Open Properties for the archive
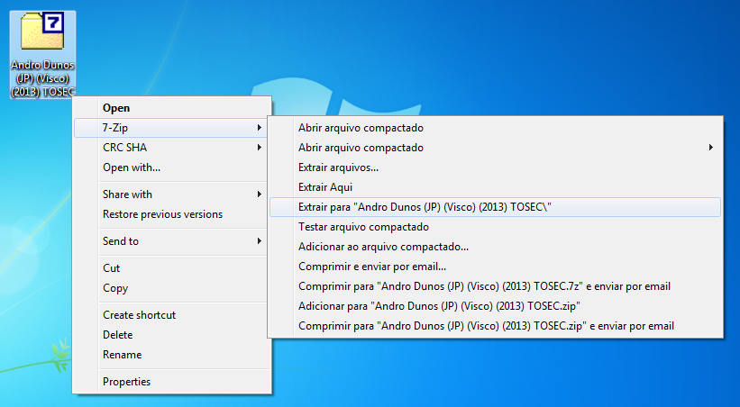 click(x=126, y=382)
